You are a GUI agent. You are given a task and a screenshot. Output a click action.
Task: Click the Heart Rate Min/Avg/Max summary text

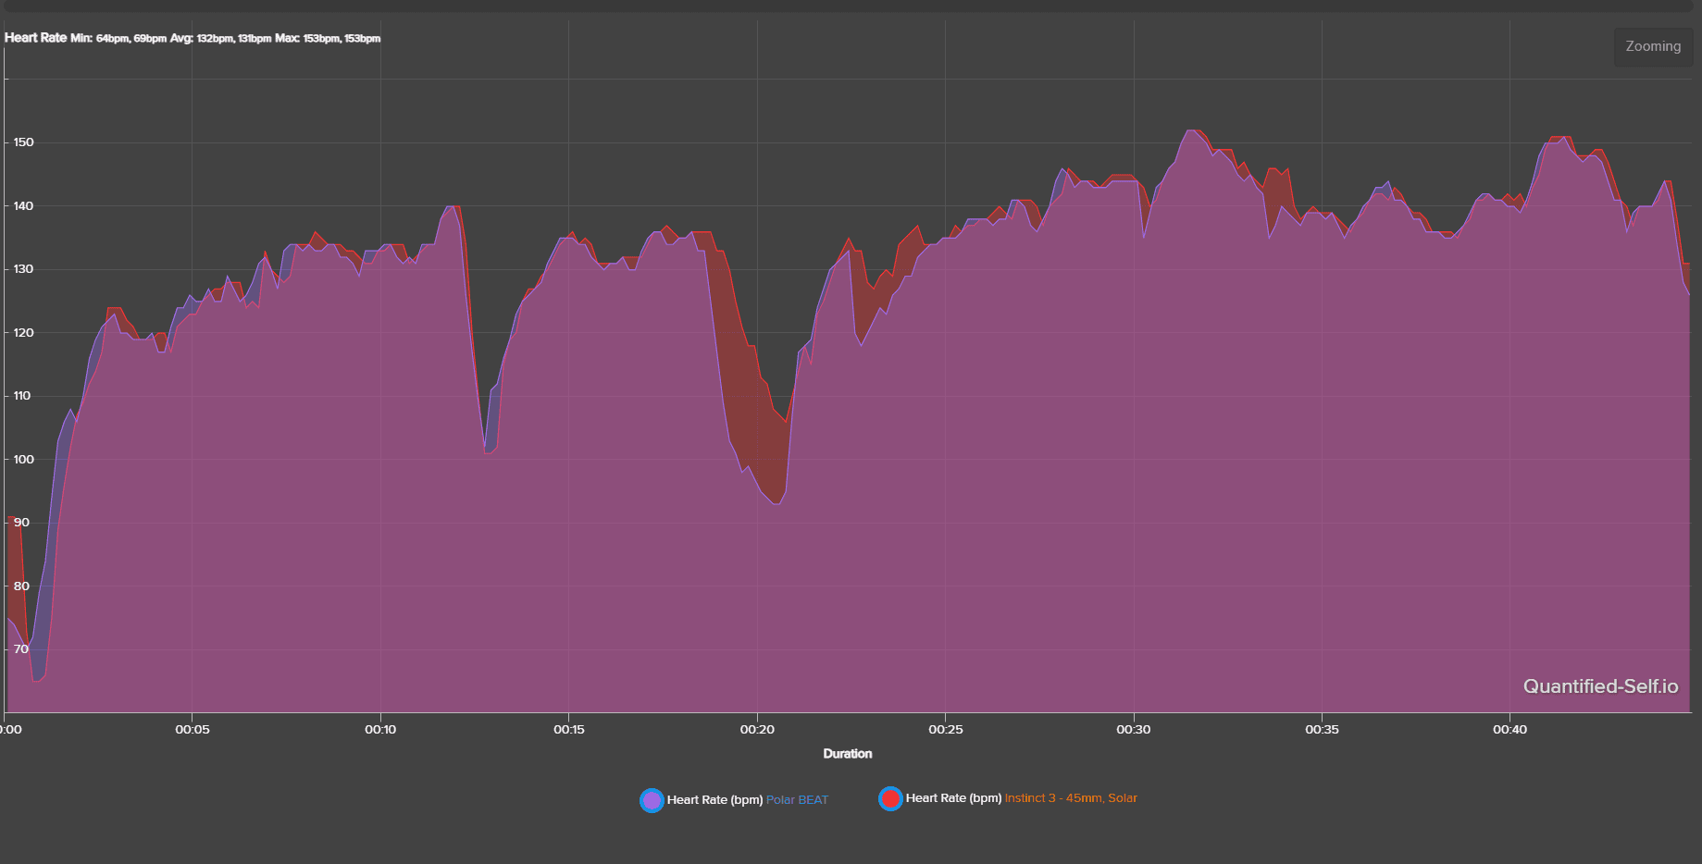[193, 38]
